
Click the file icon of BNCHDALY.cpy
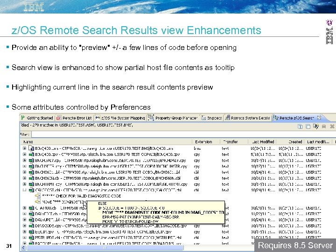click(x=31, y=160)
